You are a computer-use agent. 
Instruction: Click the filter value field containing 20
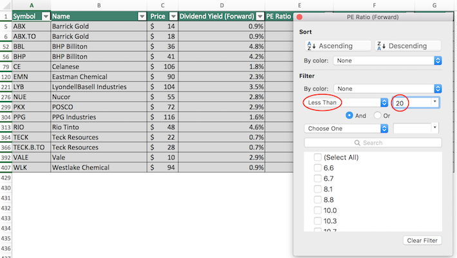tap(412, 102)
